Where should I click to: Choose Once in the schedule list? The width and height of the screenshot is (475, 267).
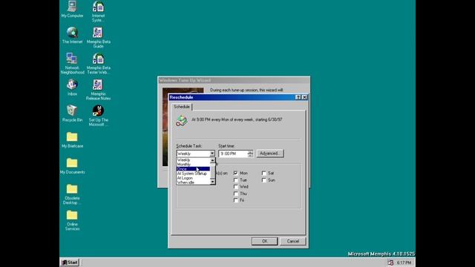[x=193, y=169]
